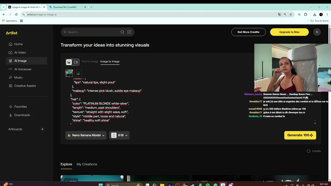Open the tab groups grid icon in bookmarks bar

tap(21, 21)
